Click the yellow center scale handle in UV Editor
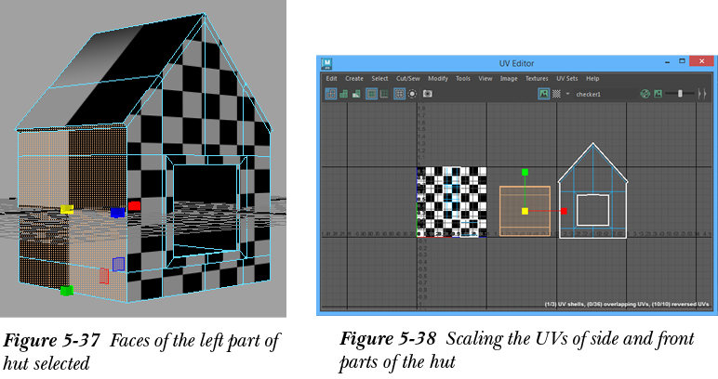The width and height of the screenshot is (718, 379). 525,211
